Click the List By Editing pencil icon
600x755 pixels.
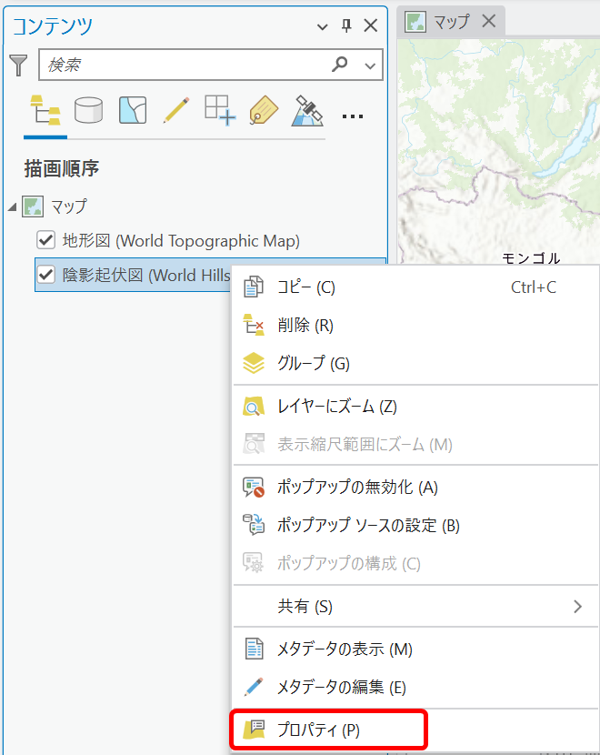click(x=175, y=111)
